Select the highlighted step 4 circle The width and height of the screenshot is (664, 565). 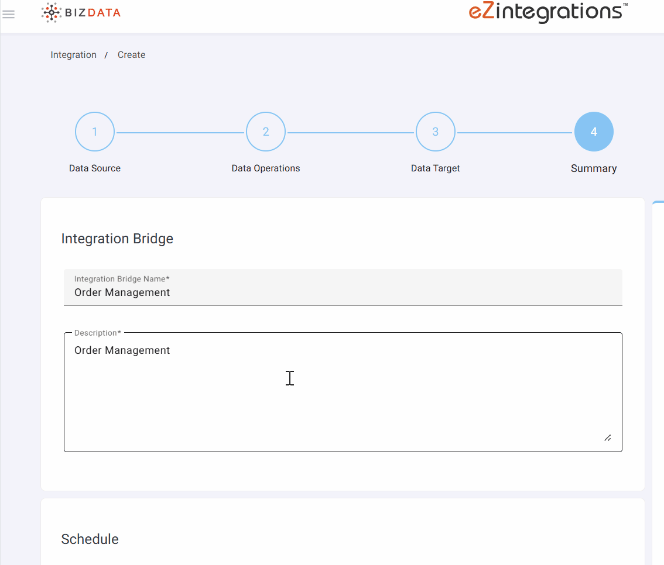[594, 132]
